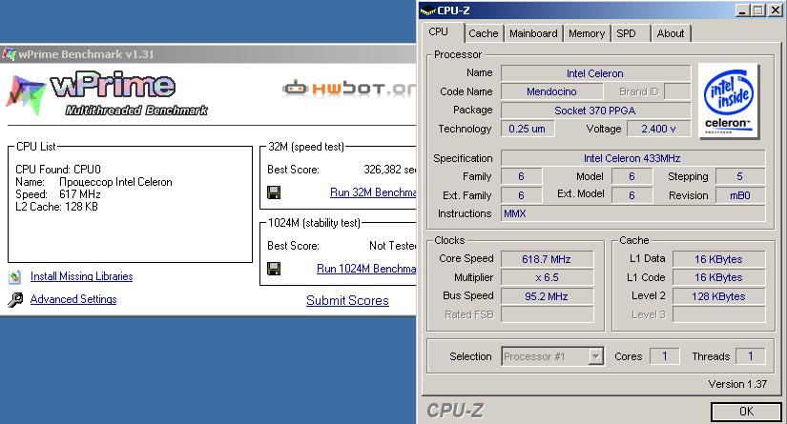
Task: Click the Level 2 cache value 128 KBytes
Action: click(718, 296)
